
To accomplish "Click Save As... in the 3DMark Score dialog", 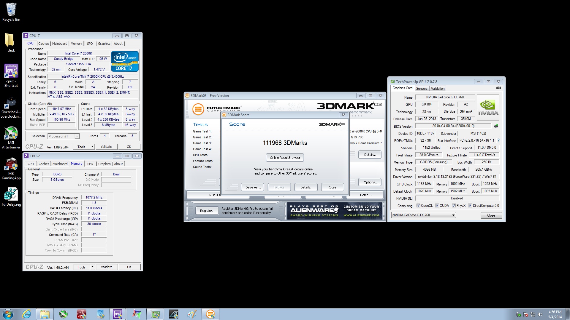I will (x=253, y=187).
